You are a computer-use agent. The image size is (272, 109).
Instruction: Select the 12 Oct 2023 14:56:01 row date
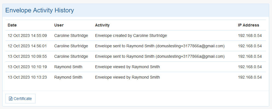[x=27, y=46]
